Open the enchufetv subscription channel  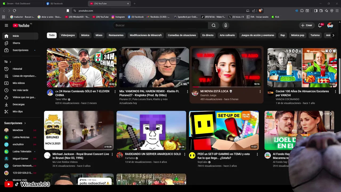20,144
